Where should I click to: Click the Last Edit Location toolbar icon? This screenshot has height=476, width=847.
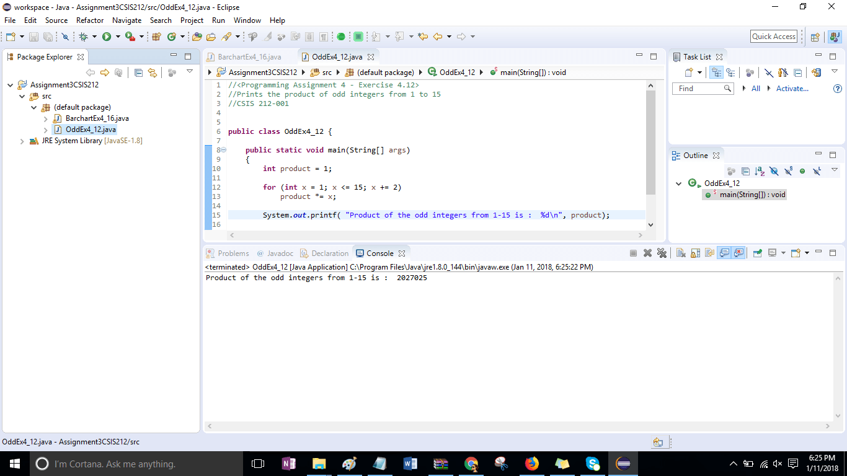[423, 37]
